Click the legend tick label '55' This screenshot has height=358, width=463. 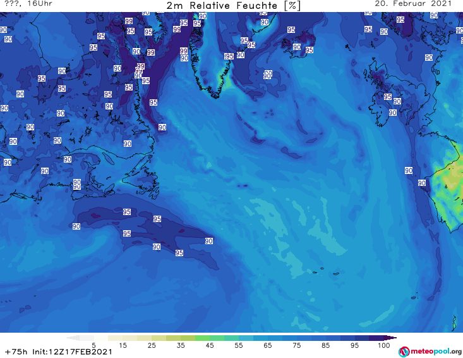point(239,345)
